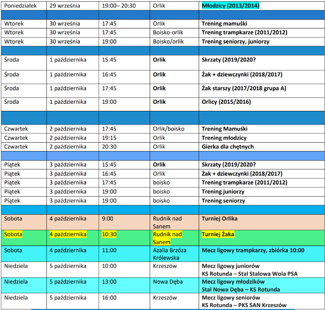
Task: Select the Turniej Żaka cell
Action: click(x=218, y=235)
